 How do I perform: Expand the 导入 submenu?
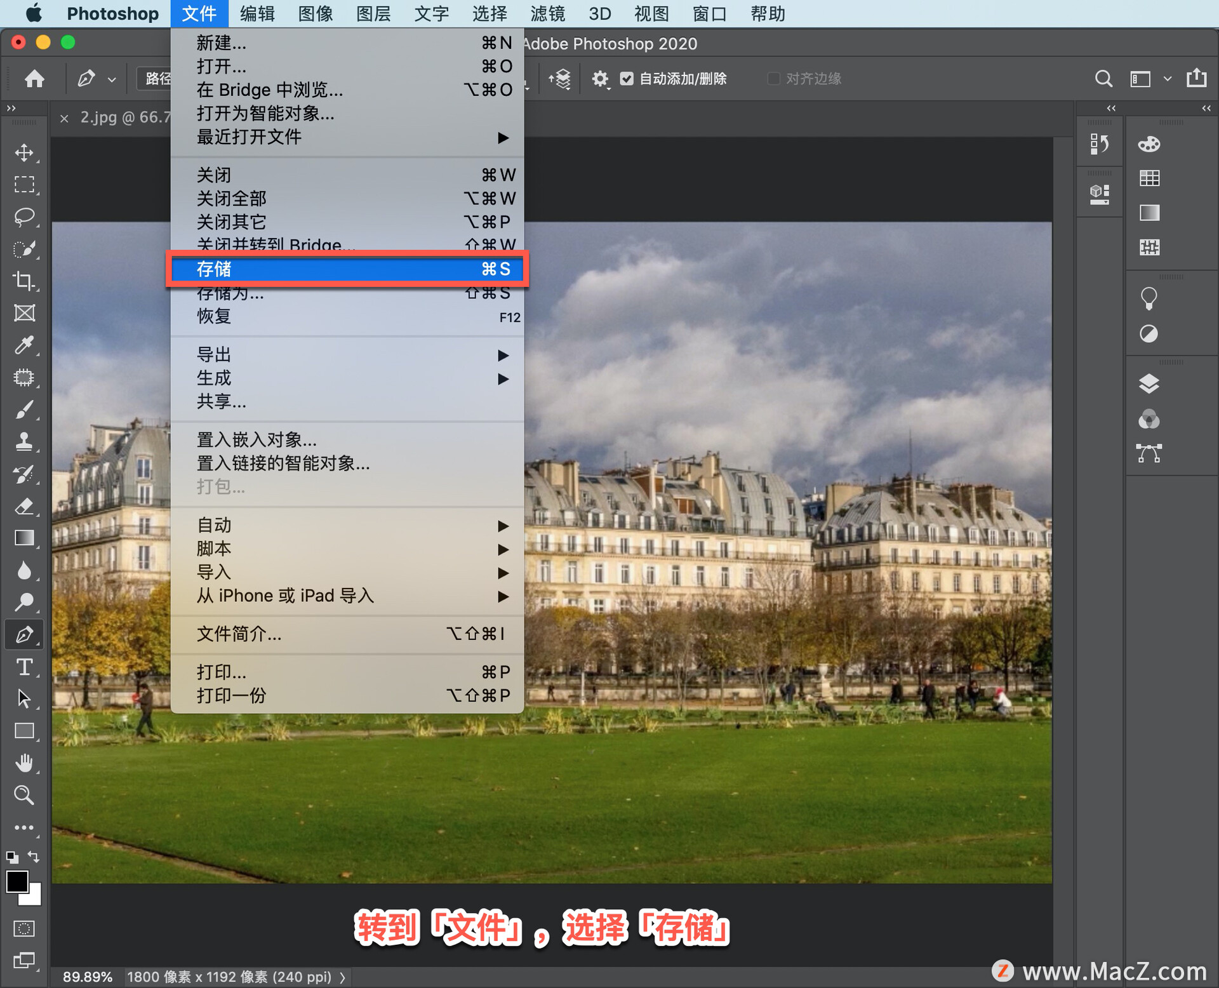(347, 572)
